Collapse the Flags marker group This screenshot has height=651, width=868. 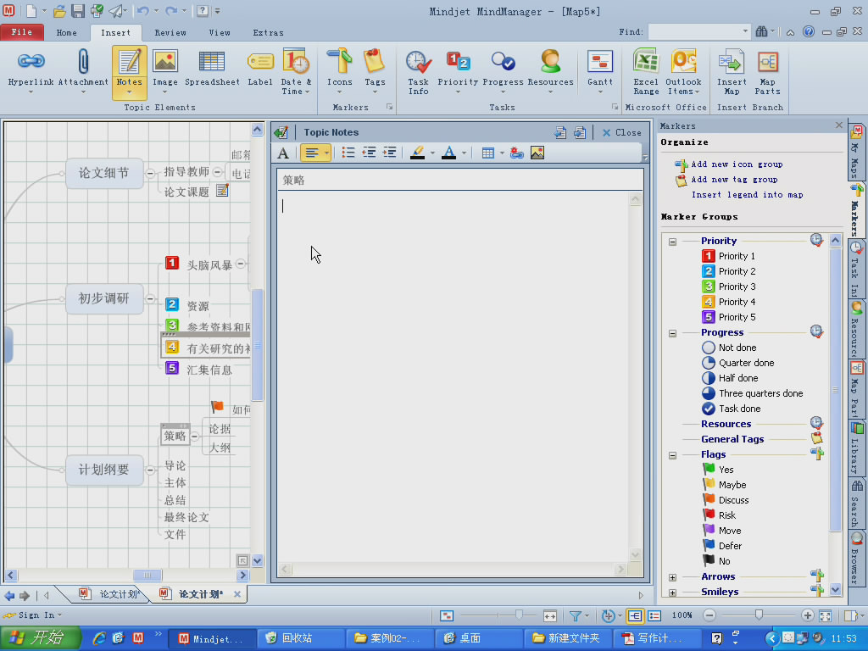point(672,455)
